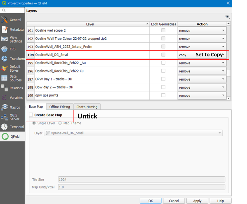The width and height of the screenshot is (247, 204).
Task: Open Action dropdown for OpalineWell_AEM_2022_Interp_Prelim
Action: coord(202,47)
